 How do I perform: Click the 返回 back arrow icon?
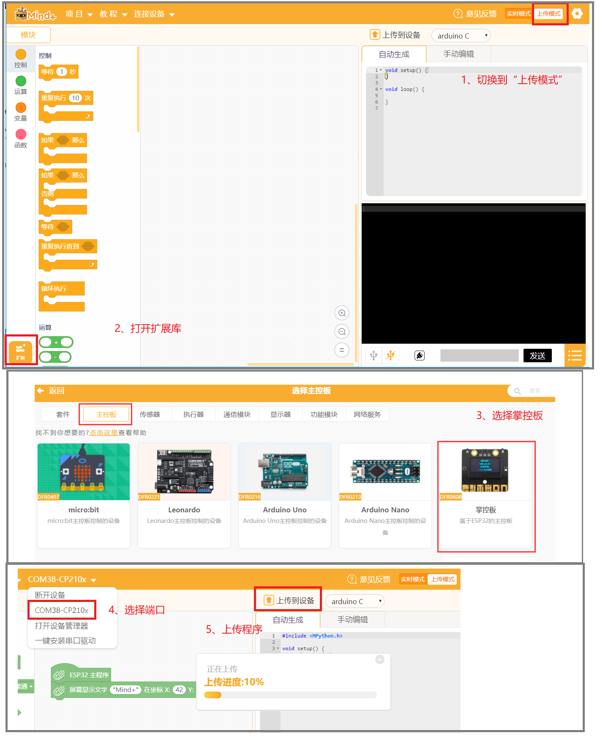(41, 391)
